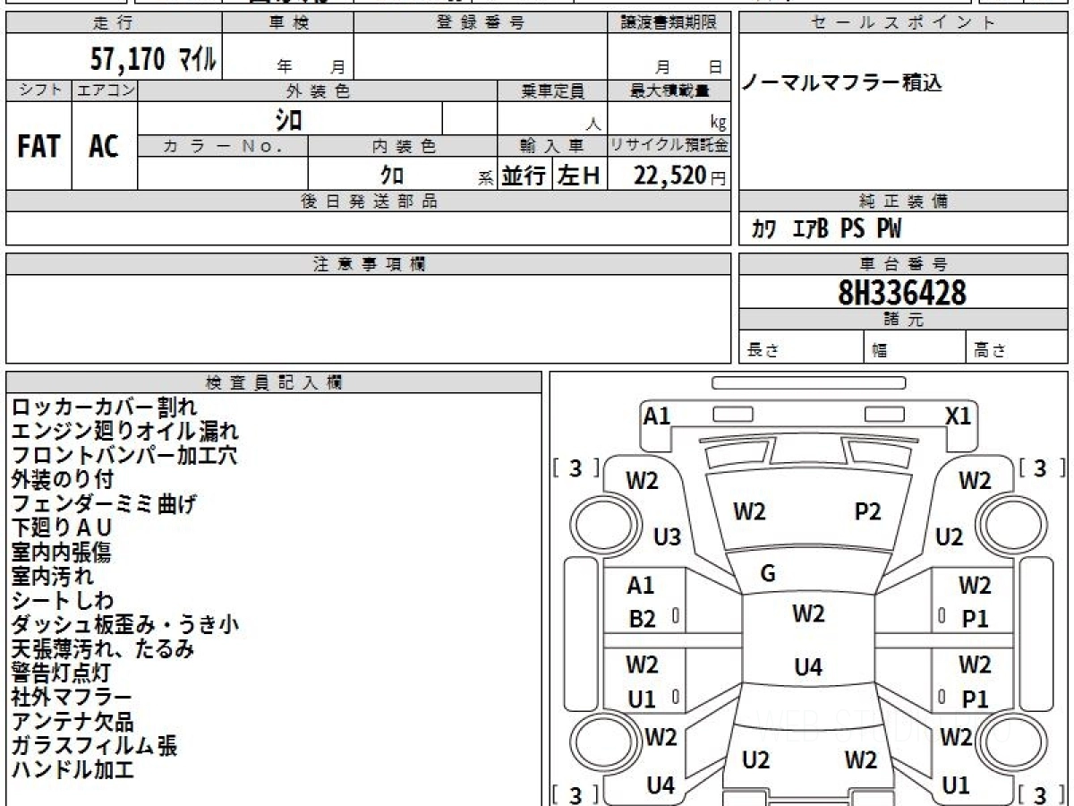Select the 登録番号 header
Image resolution: width=1074 pixels, height=806 pixels.
481,23
